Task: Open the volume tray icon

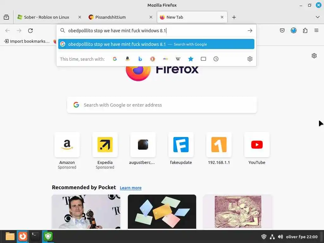Action: (280, 237)
